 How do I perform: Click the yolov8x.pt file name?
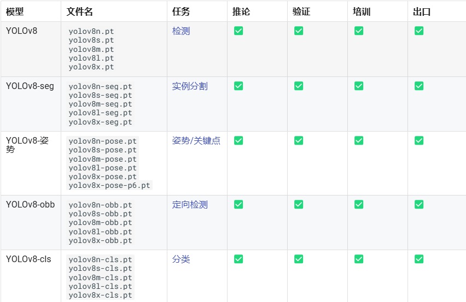(x=91, y=67)
